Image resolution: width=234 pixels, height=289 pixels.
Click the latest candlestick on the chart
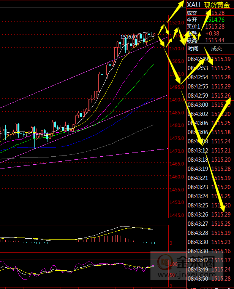(x=154, y=34)
